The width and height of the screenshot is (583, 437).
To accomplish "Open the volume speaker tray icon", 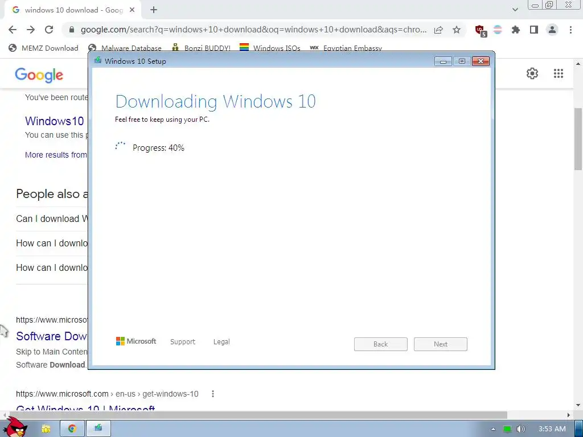I will 520,429.
